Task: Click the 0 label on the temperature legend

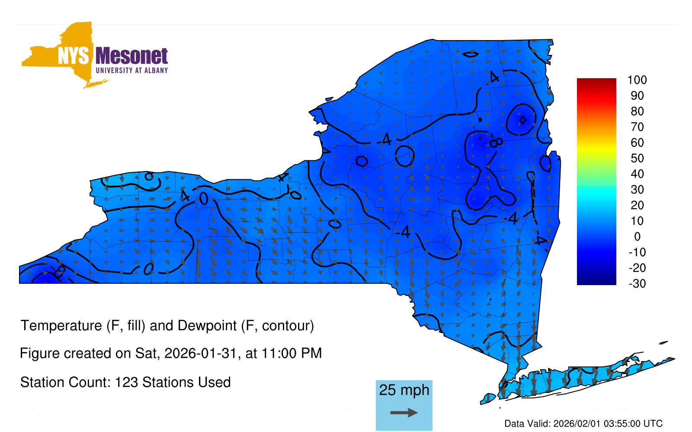Action: pyautogui.click(x=637, y=236)
